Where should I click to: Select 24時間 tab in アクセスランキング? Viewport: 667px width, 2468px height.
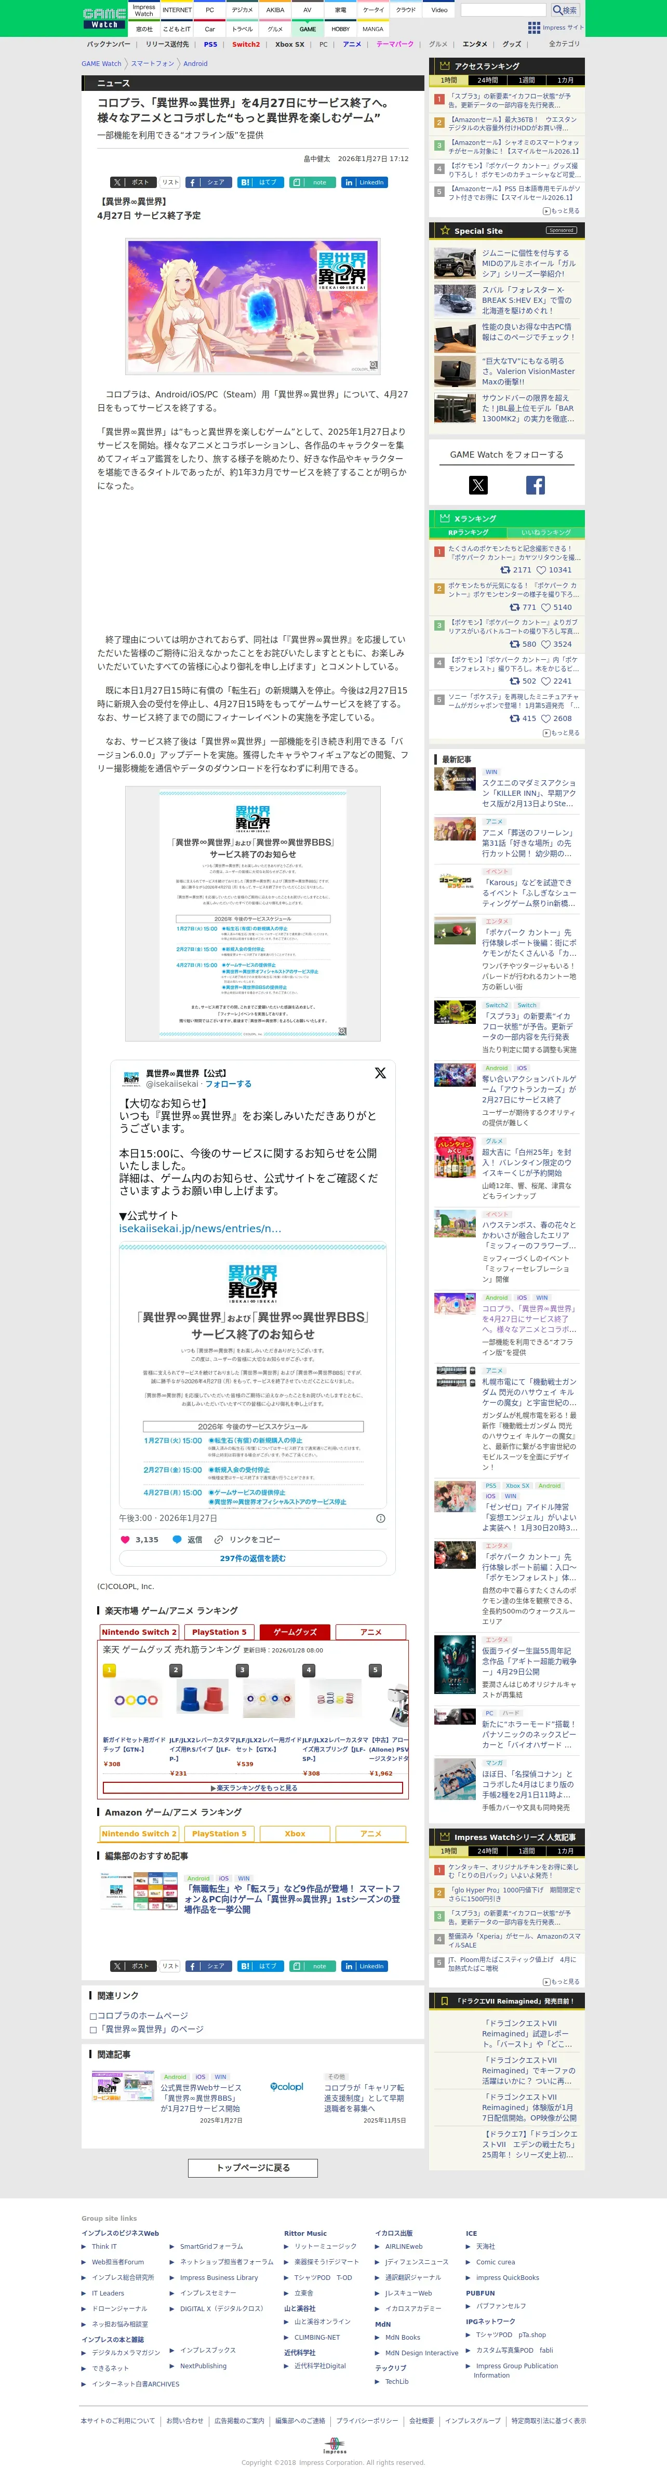[x=488, y=81]
